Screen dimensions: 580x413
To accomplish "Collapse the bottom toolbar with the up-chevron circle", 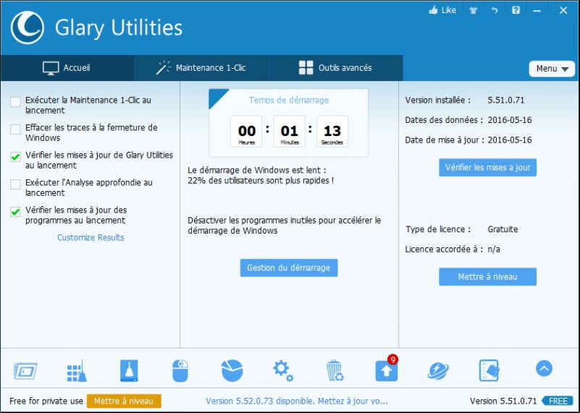I will click(x=544, y=368).
